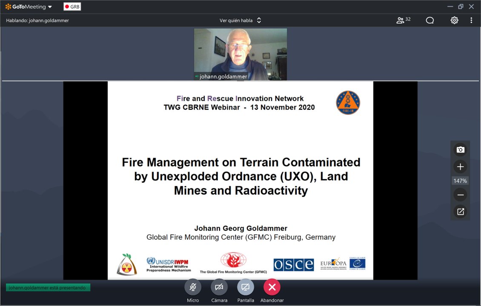This screenshot has width=481, height=306.
Task: Click the GFMC globe flame logo
Action: tap(233, 260)
